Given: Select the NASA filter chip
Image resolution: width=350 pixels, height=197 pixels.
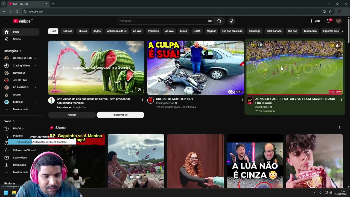Looking at the screenshot, I should tap(197, 31).
